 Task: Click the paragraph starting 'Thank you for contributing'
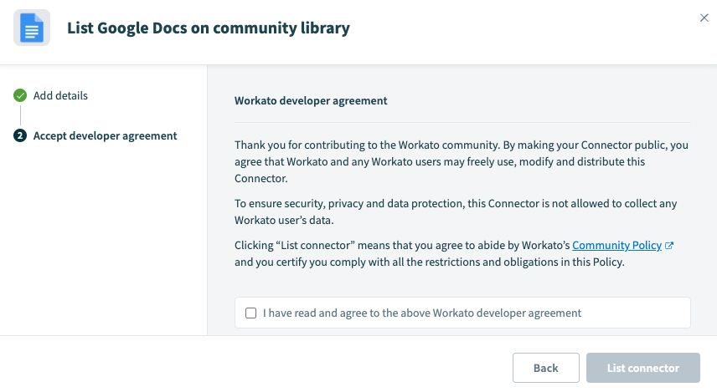(x=462, y=161)
